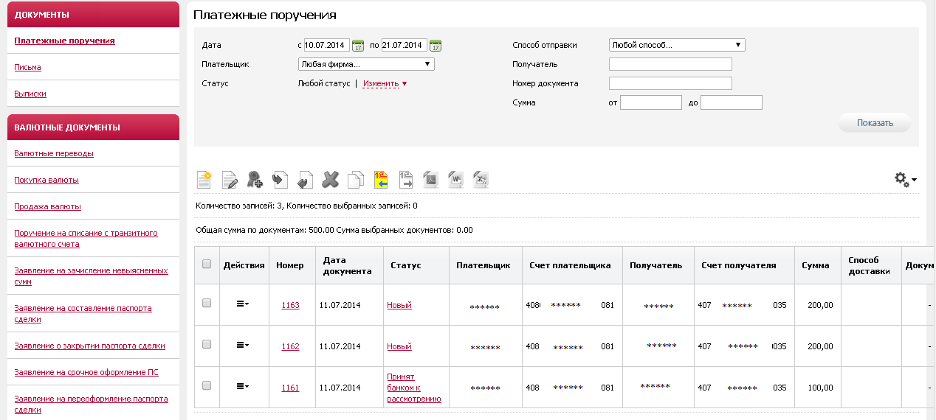The image size is (936, 420).
Task: Expand the status 'Изменить' selector
Action: click(x=385, y=83)
